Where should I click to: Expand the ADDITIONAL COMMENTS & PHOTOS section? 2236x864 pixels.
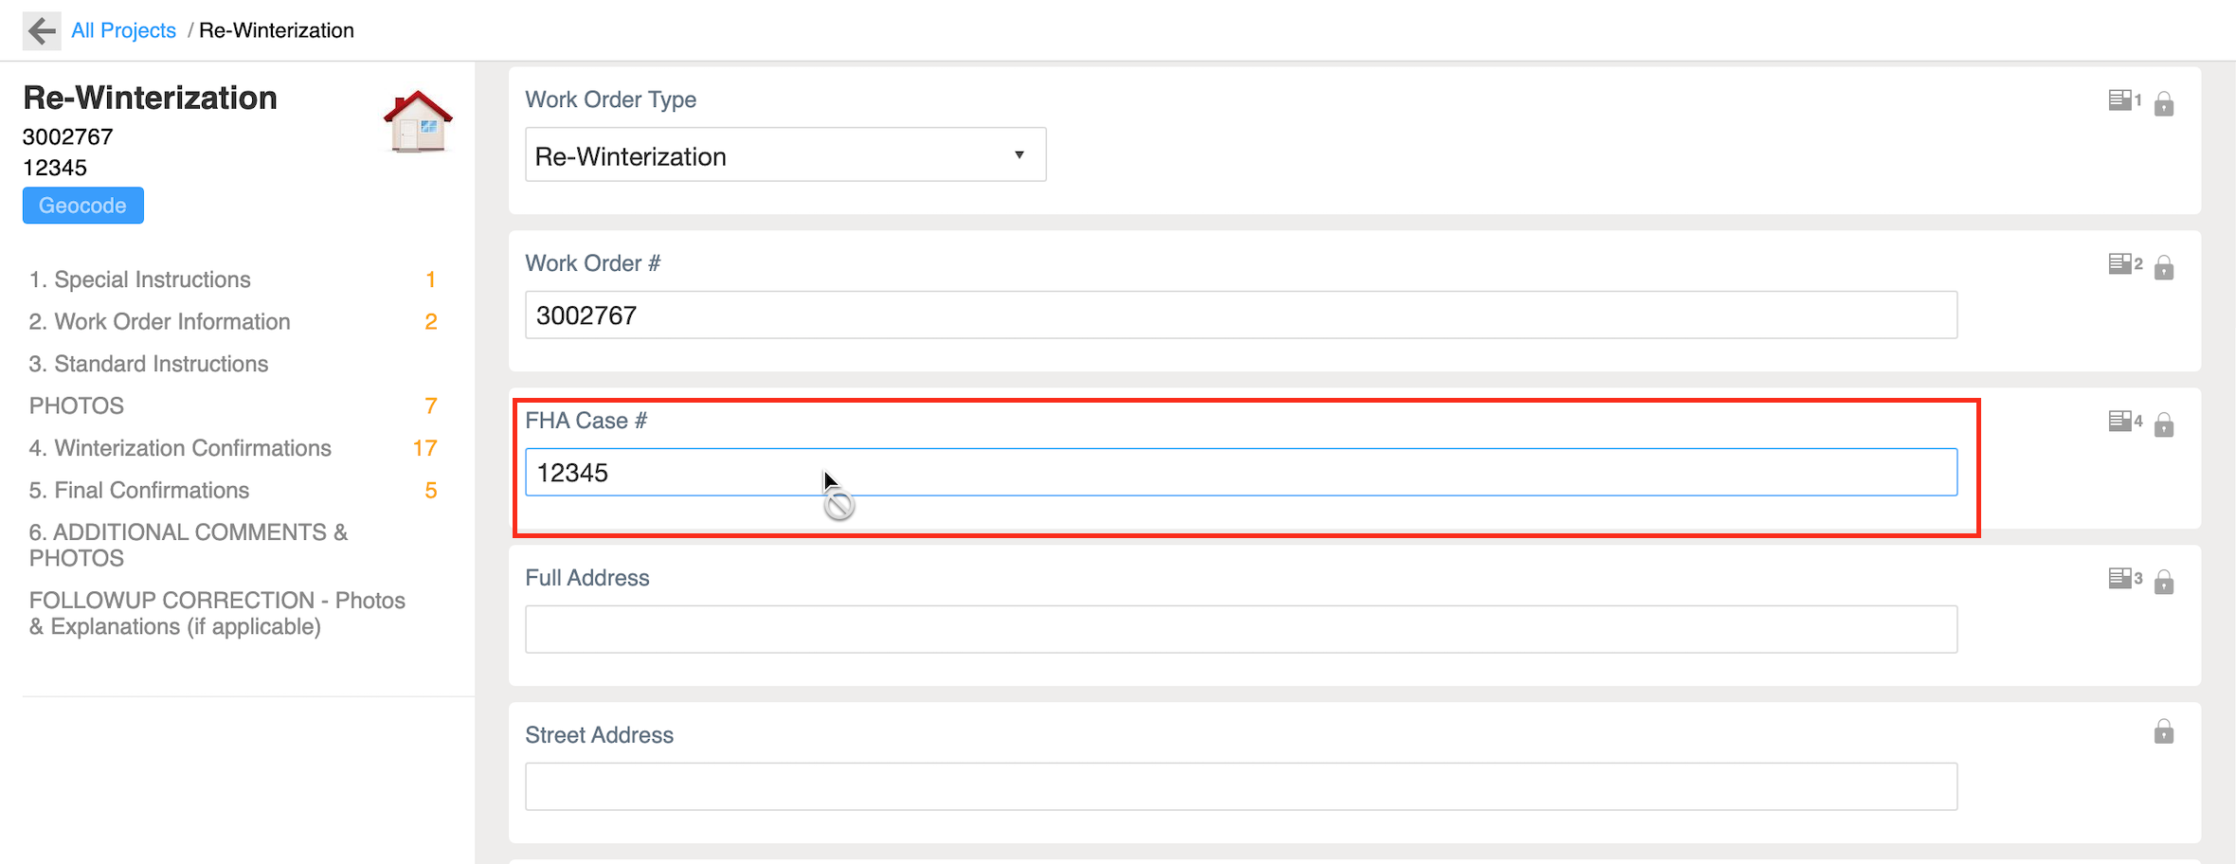(x=189, y=545)
